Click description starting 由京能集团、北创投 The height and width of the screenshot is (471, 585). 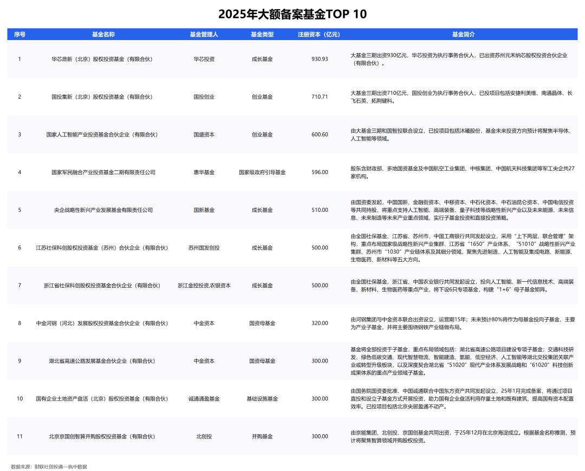pos(463,436)
